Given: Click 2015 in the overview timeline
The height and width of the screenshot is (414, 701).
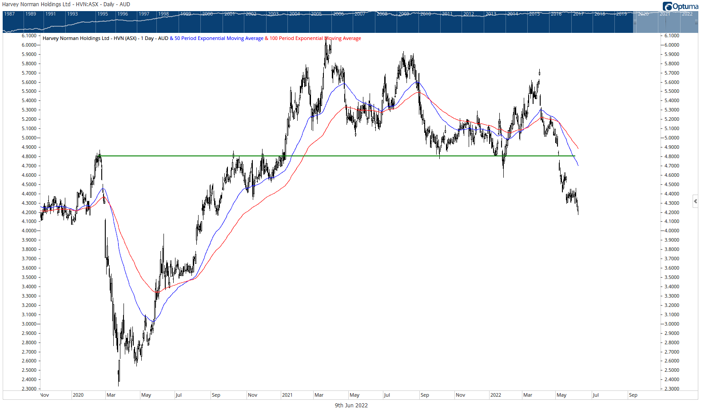Looking at the screenshot, I should 534,14.
